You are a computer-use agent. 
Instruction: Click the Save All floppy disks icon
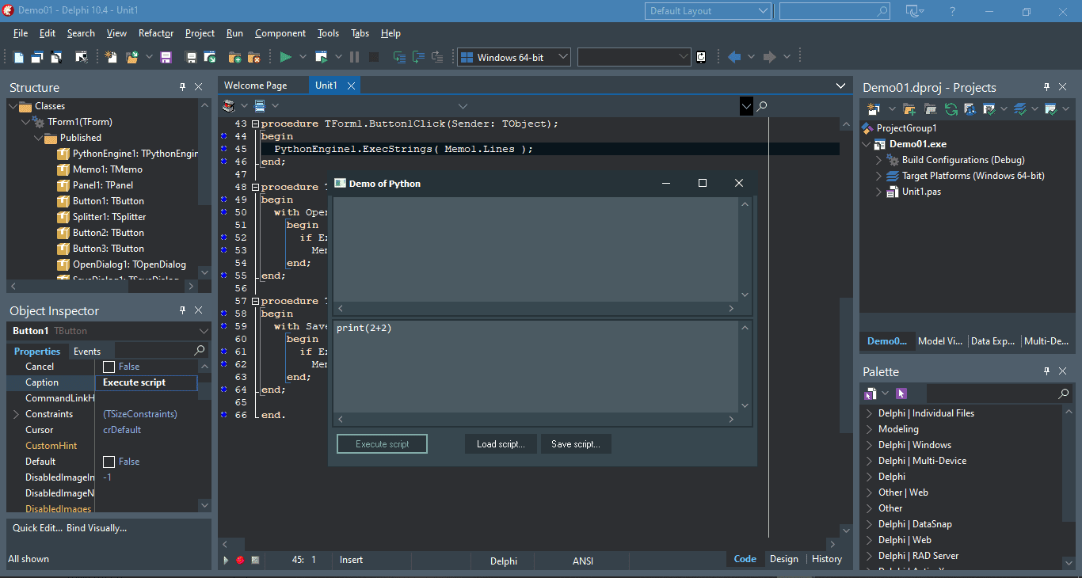(191, 56)
